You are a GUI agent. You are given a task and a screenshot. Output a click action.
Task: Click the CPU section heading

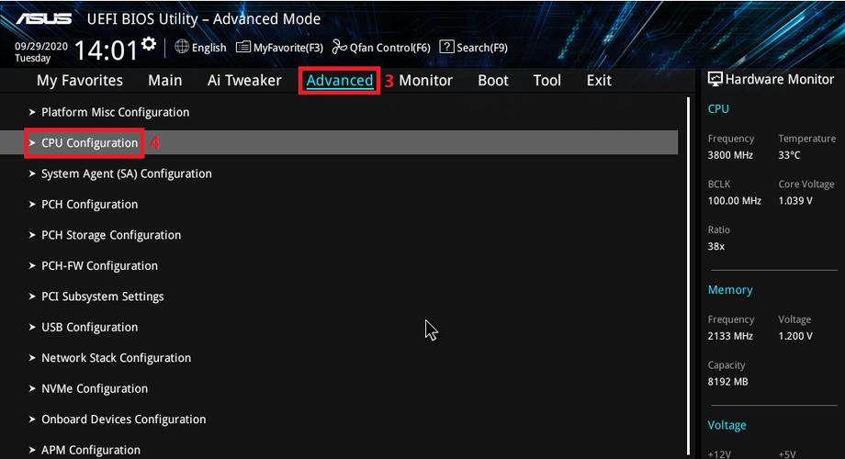[718, 109]
